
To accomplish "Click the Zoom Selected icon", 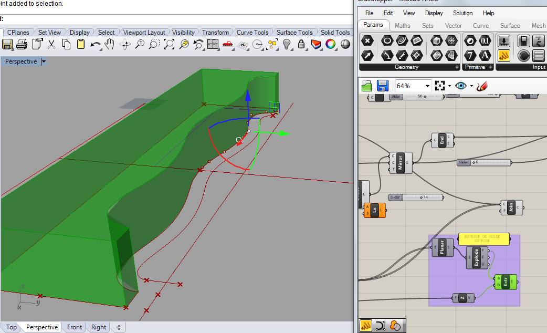I will point(184,44).
